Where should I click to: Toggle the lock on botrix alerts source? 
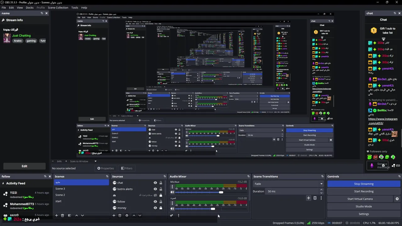coord(161,189)
